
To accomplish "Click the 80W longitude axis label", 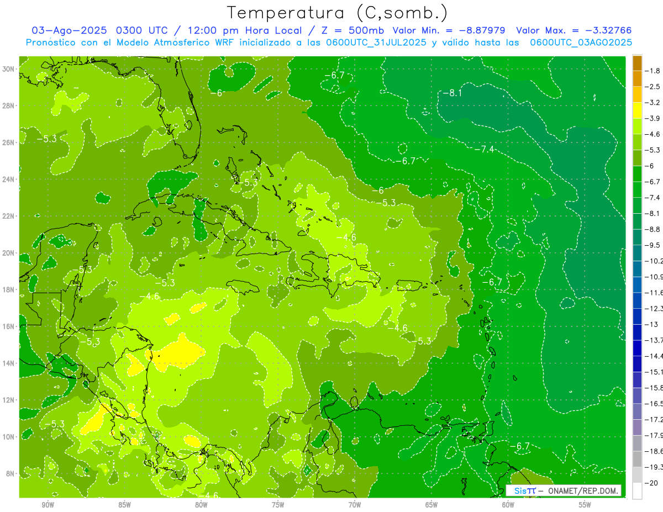I will [x=201, y=505].
